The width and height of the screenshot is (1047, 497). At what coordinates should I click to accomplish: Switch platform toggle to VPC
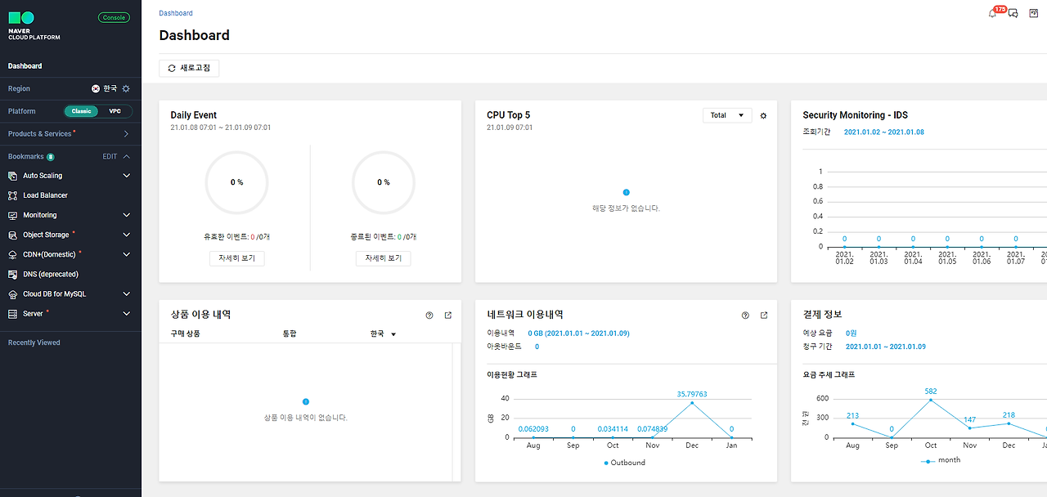(115, 111)
